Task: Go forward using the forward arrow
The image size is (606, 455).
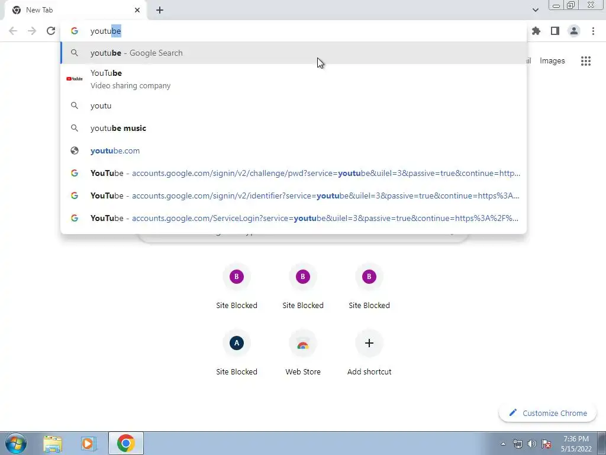Action: (x=32, y=31)
